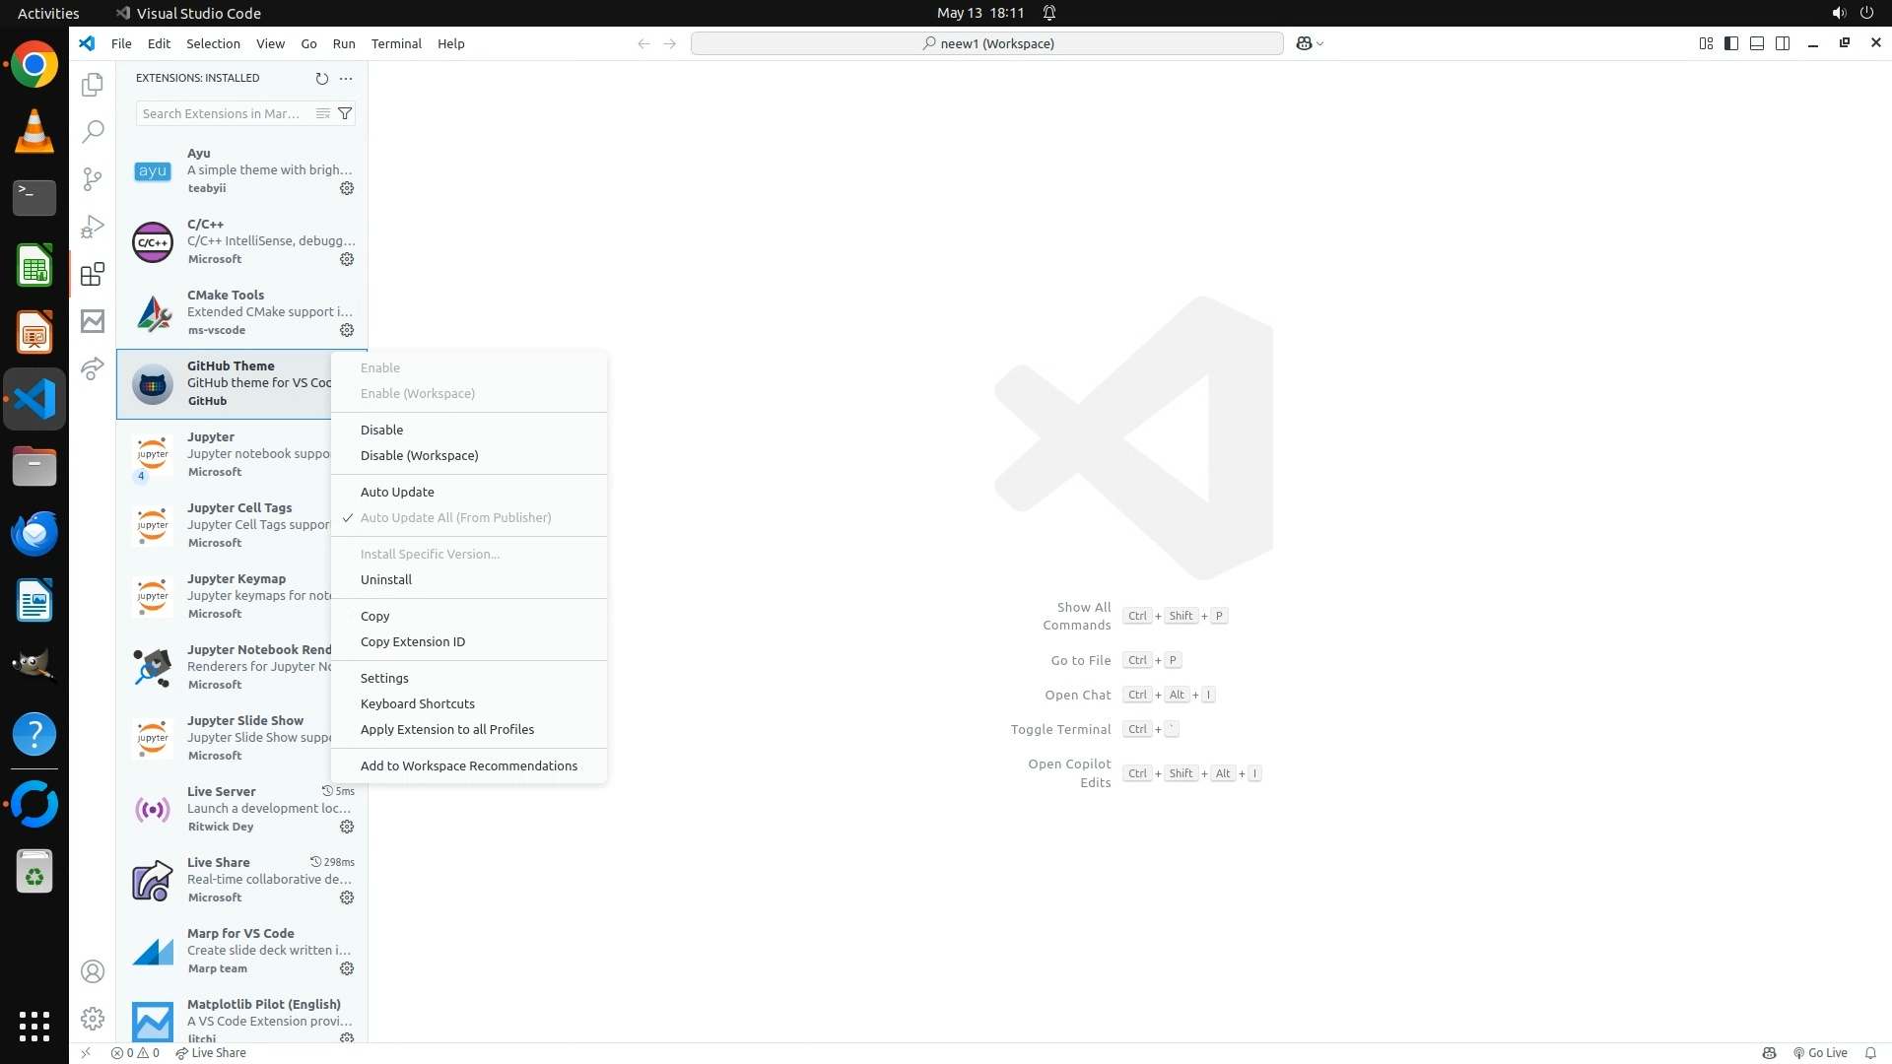Toggle primary side bar visibility
This screenshot has height=1064, width=1892.
pyautogui.click(x=1731, y=43)
